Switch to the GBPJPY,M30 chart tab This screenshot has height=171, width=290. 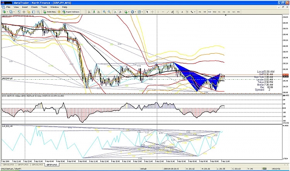coord(23,165)
